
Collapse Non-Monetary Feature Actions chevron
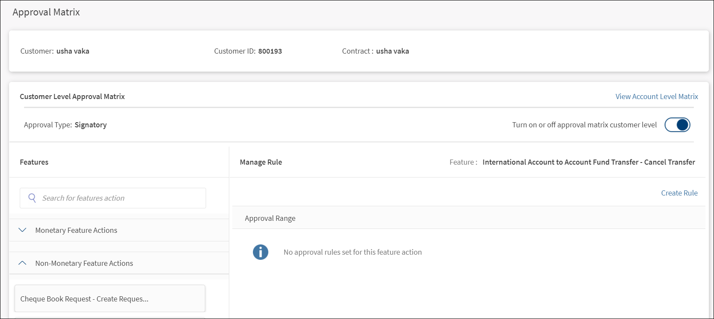[x=23, y=263]
